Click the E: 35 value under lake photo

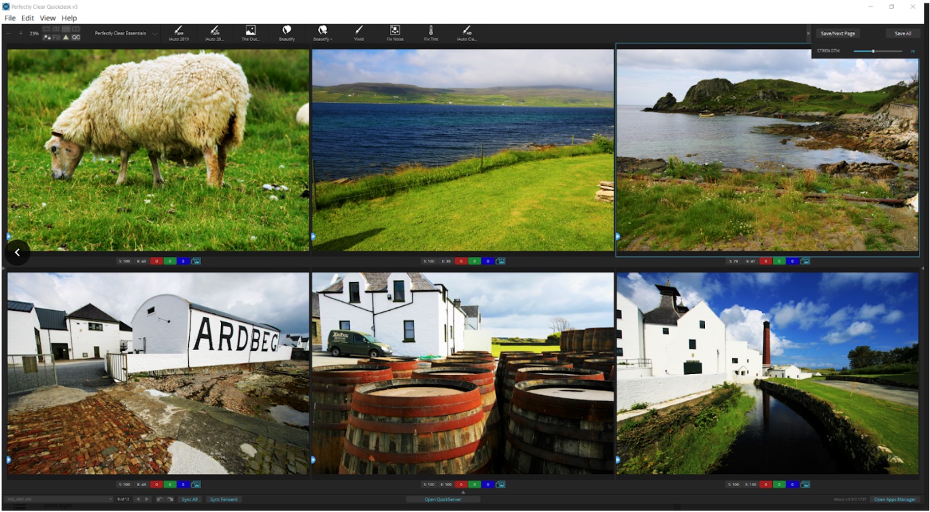[x=446, y=261]
